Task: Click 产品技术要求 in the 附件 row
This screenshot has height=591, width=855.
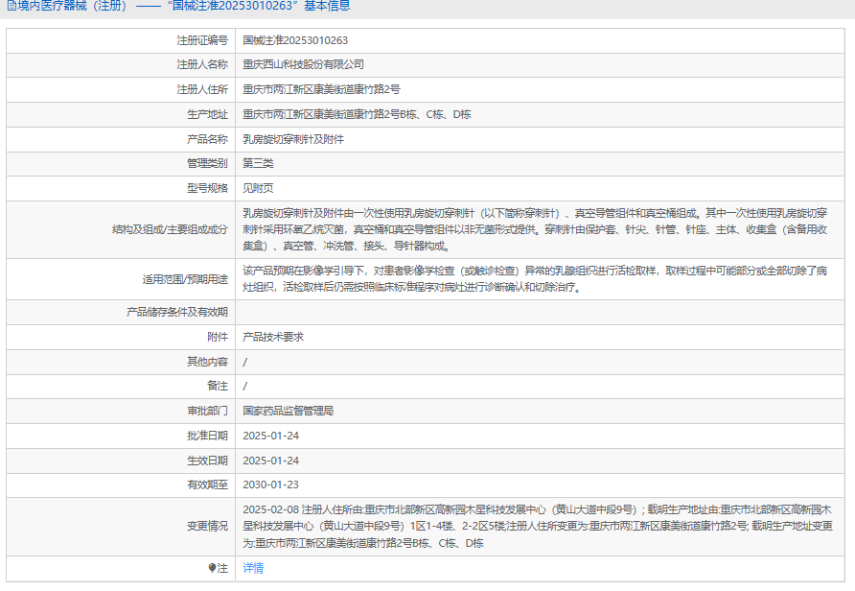Action: coord(273,337)
